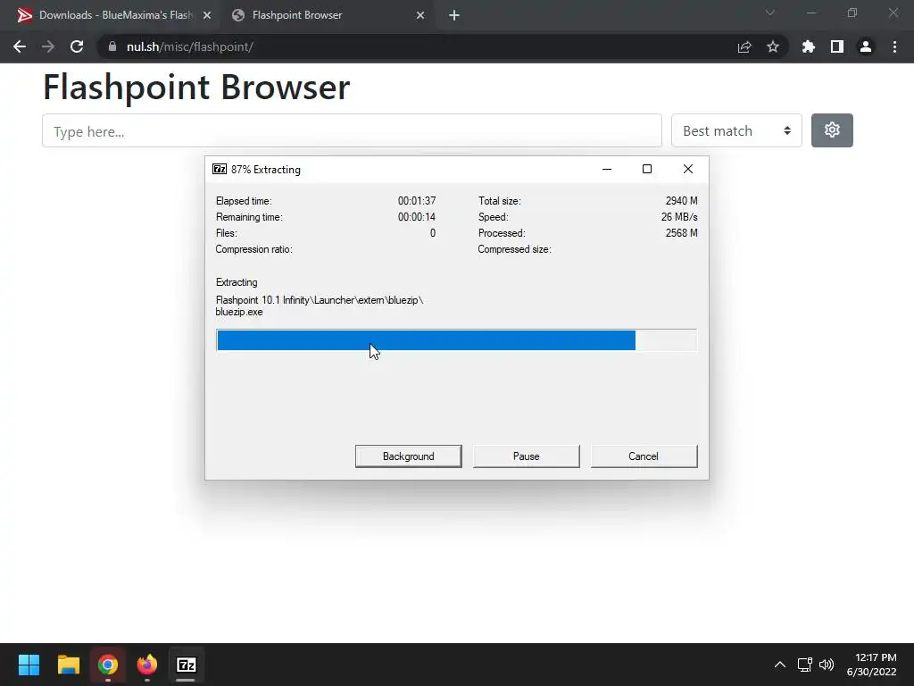Click the Chrome back arrow
This screenshot has width=914, height=686.
(x=20, y=46)
